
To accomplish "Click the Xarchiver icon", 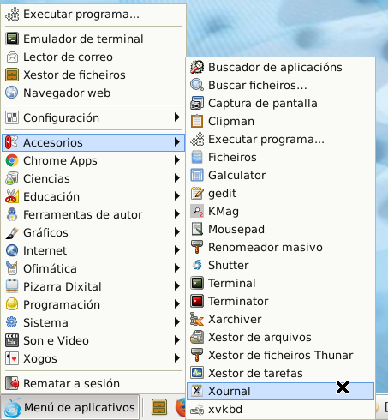I will coord(197,319).
